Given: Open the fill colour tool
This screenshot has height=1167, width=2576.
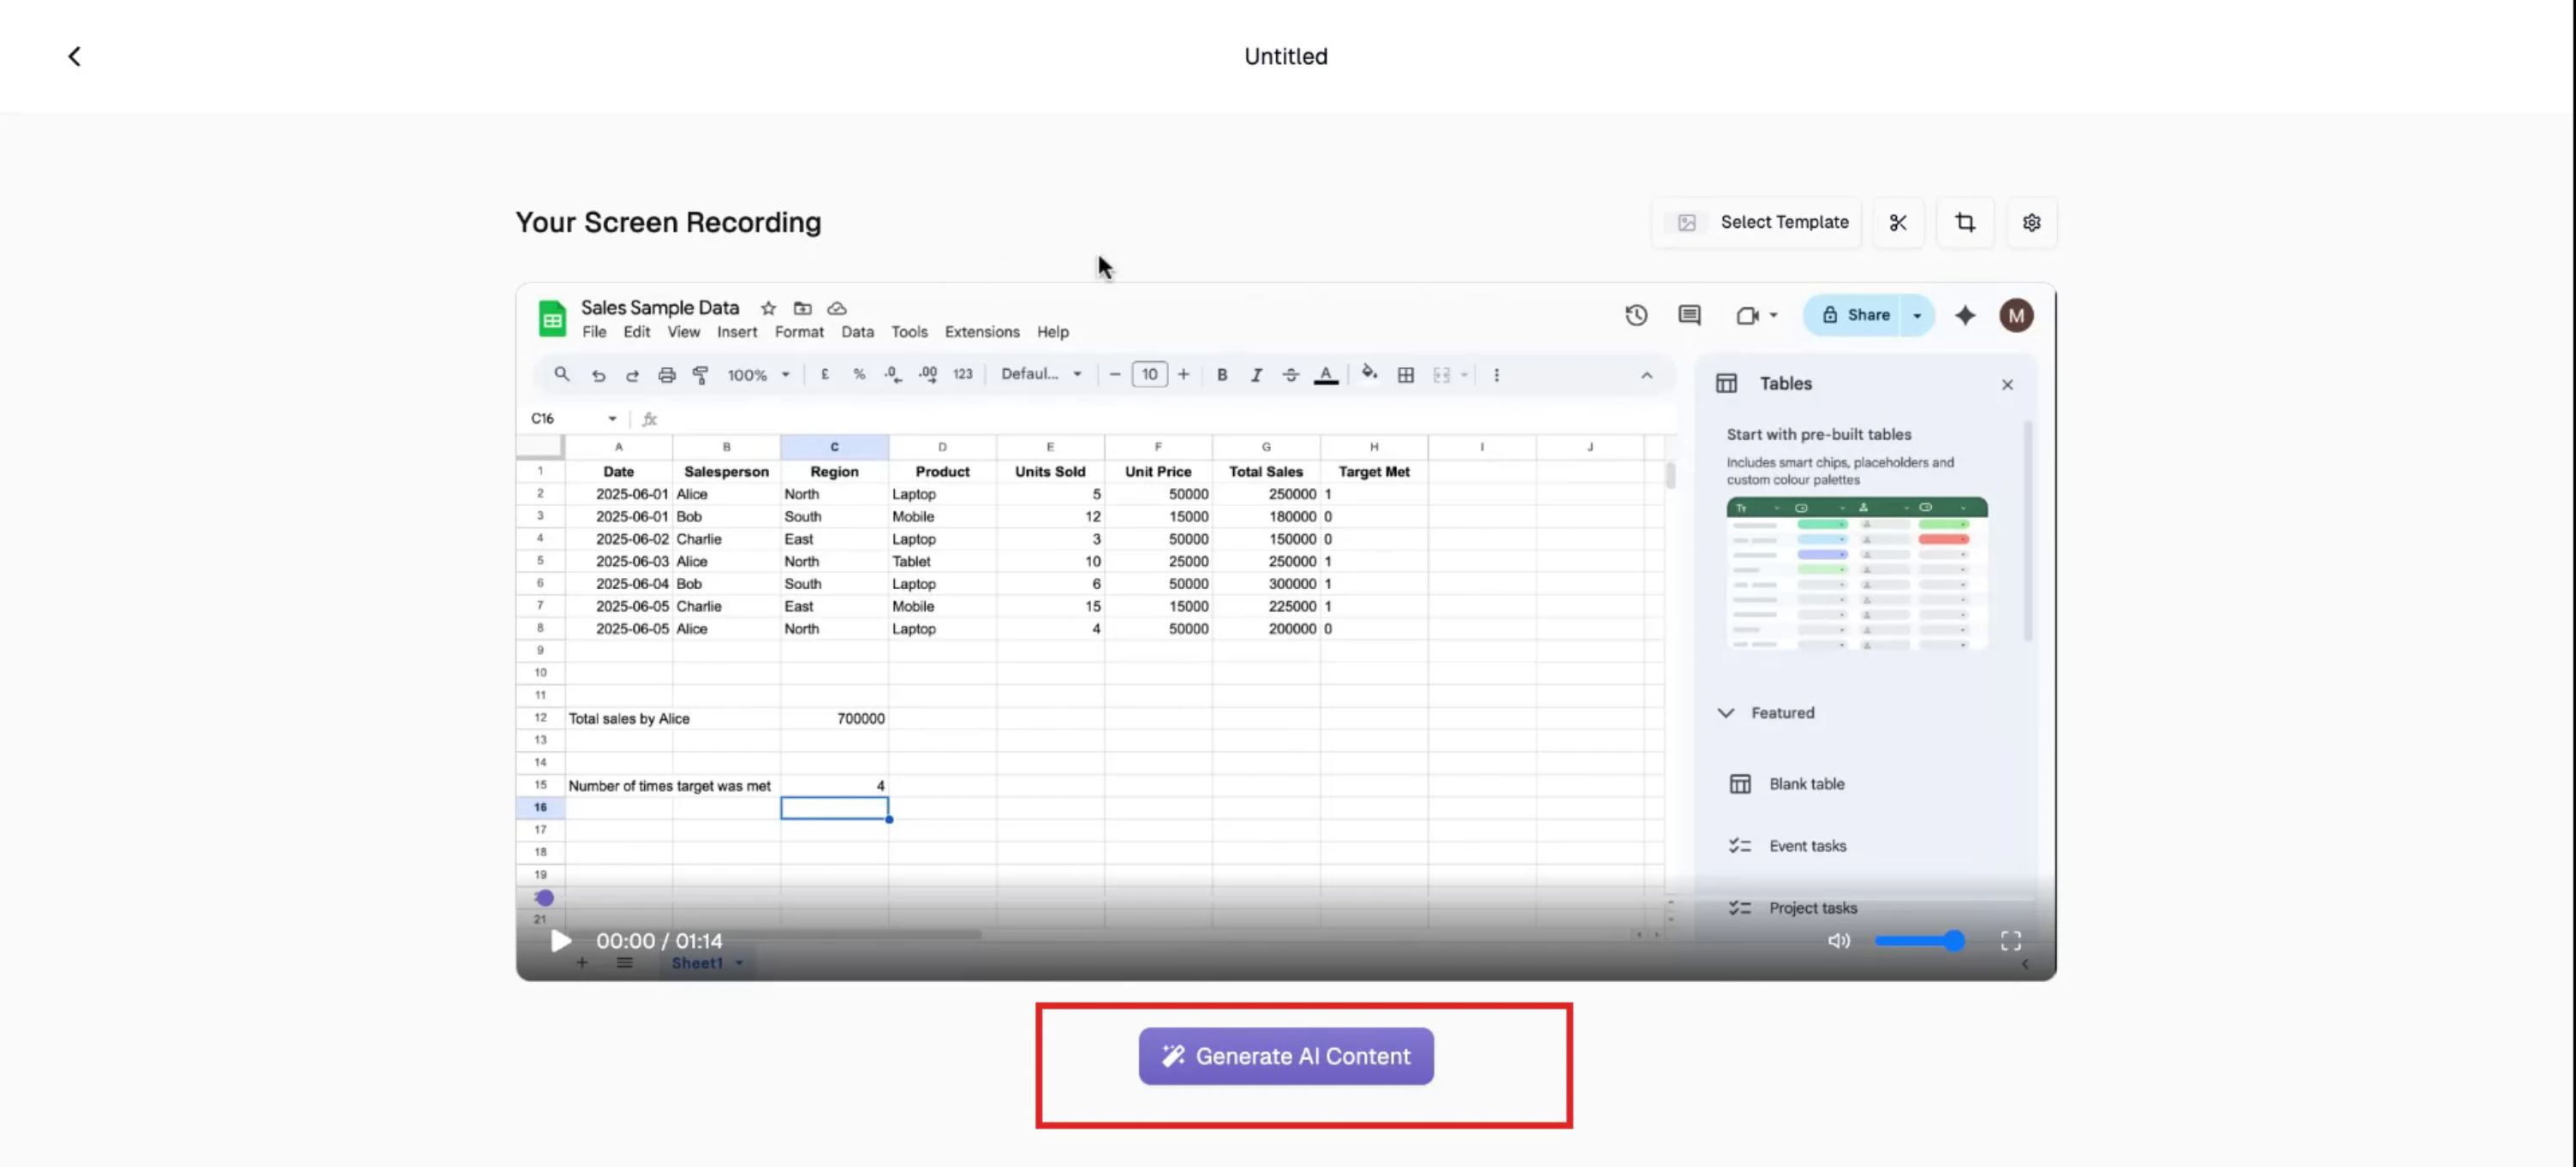Looking at the screenshot, I should [1369, 374].
